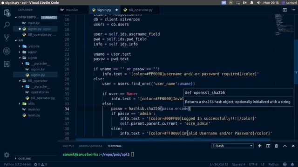Split the editor to the right

point(284,10)
